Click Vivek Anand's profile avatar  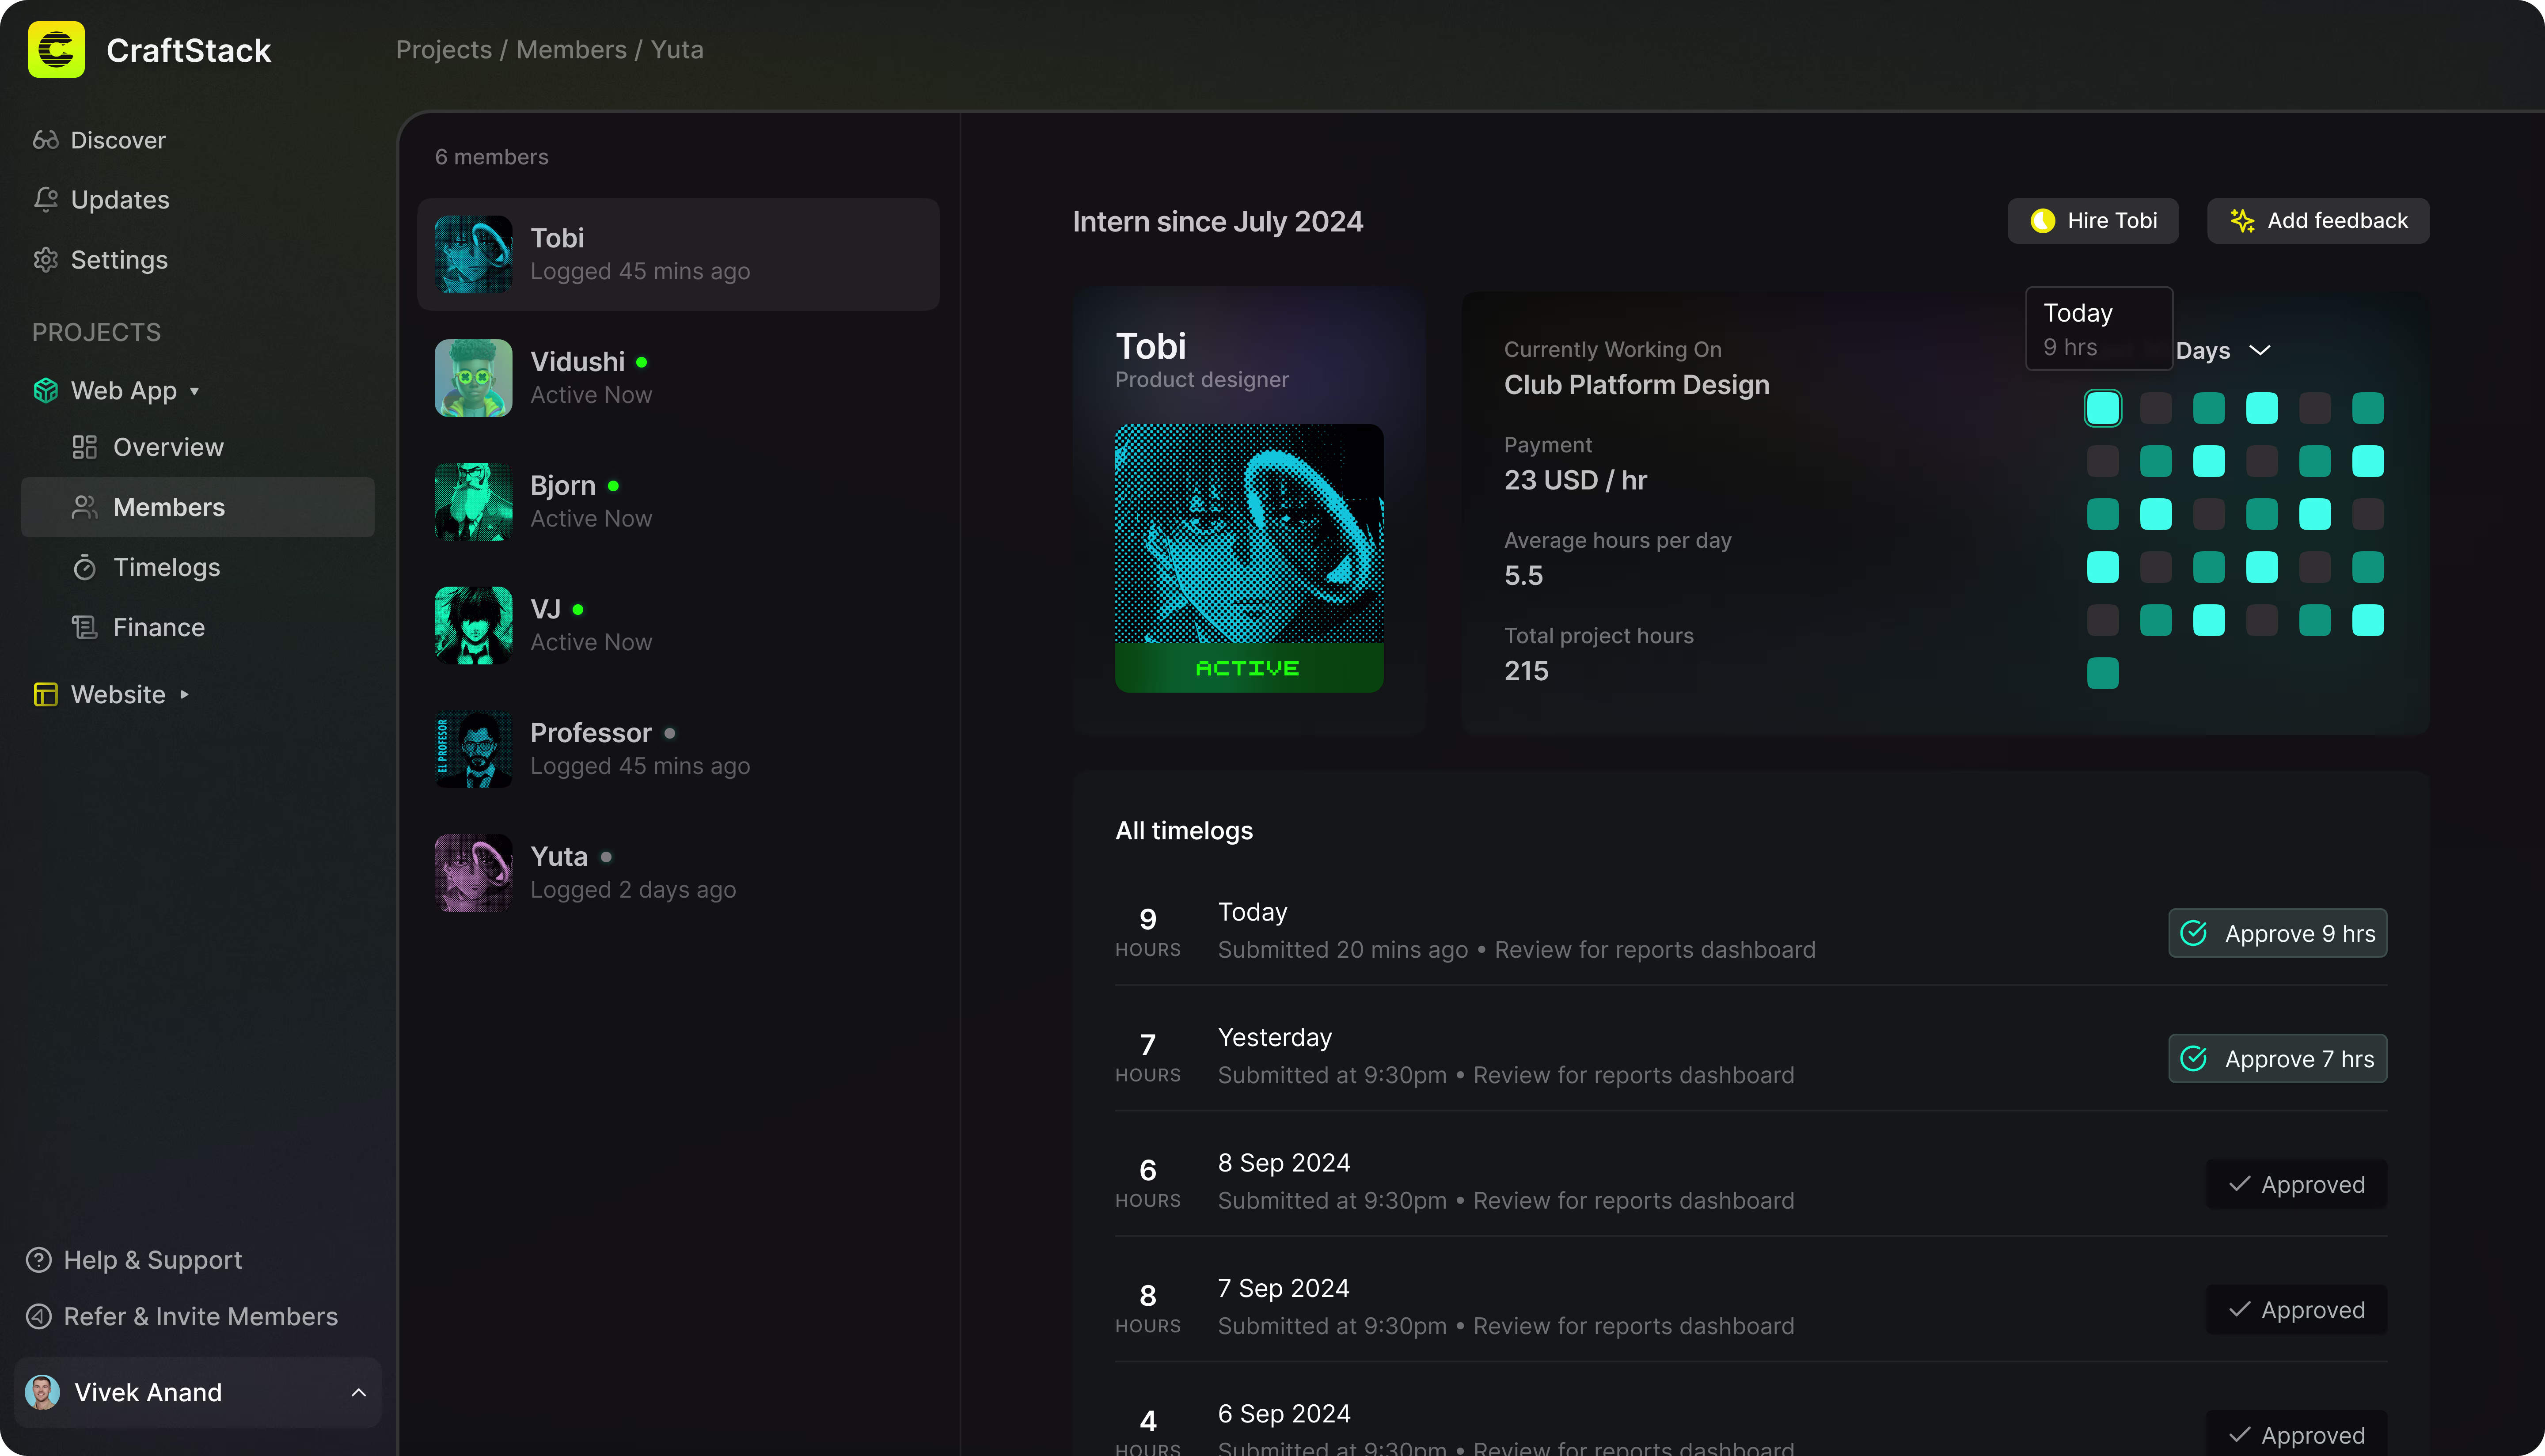click(42, 1392)
